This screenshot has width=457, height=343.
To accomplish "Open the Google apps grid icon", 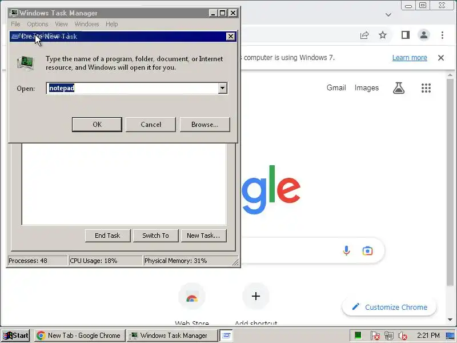I will point(426,88).
